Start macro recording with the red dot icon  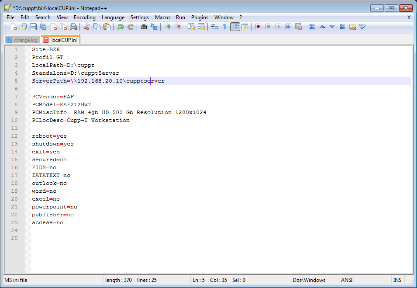258,27
